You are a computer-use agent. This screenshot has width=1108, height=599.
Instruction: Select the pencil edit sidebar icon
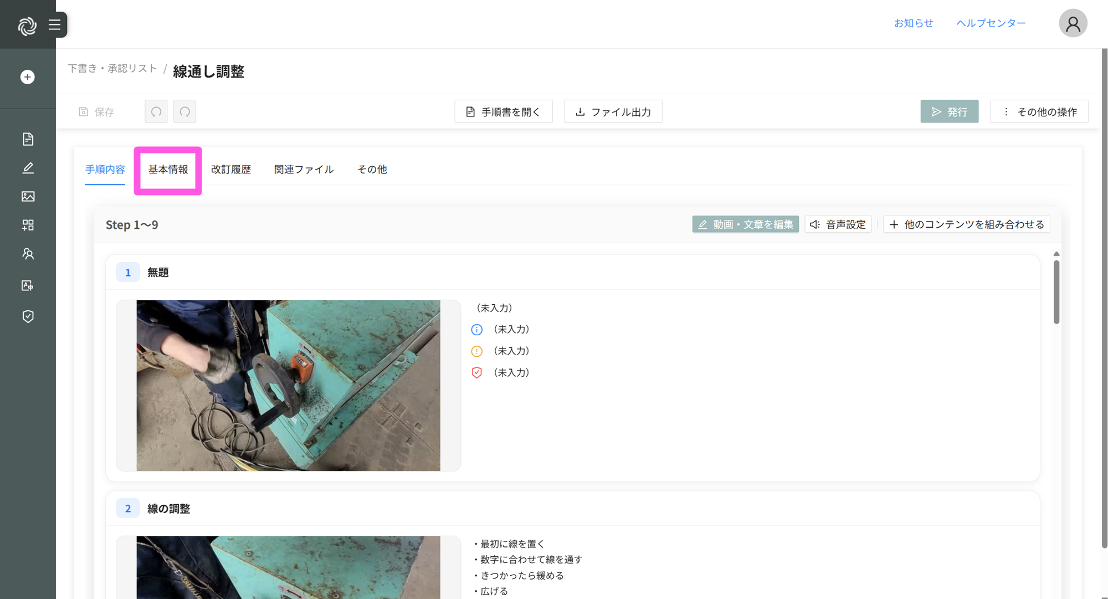[28, 168]
